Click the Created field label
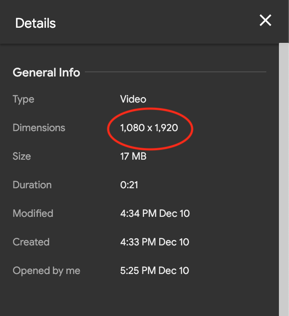289x316 pixels. (x=31, y=242)
